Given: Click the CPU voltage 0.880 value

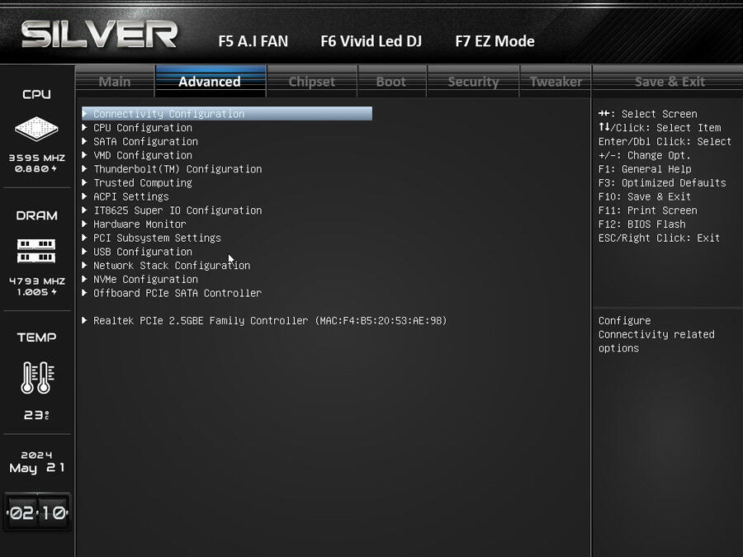Looking at the screenshot, I should click(x=35, y=168).
